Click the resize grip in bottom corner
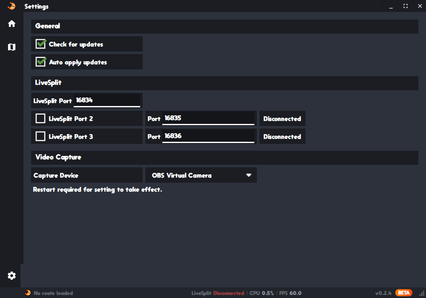Viewport: 426px width, 298px height. [422, 294]
